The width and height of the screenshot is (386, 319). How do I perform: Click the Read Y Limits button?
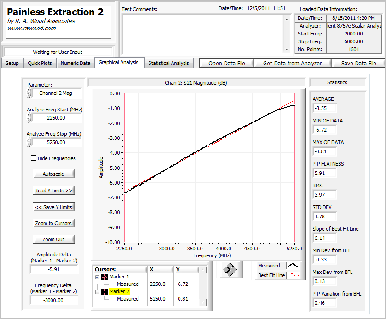(53, 191)
